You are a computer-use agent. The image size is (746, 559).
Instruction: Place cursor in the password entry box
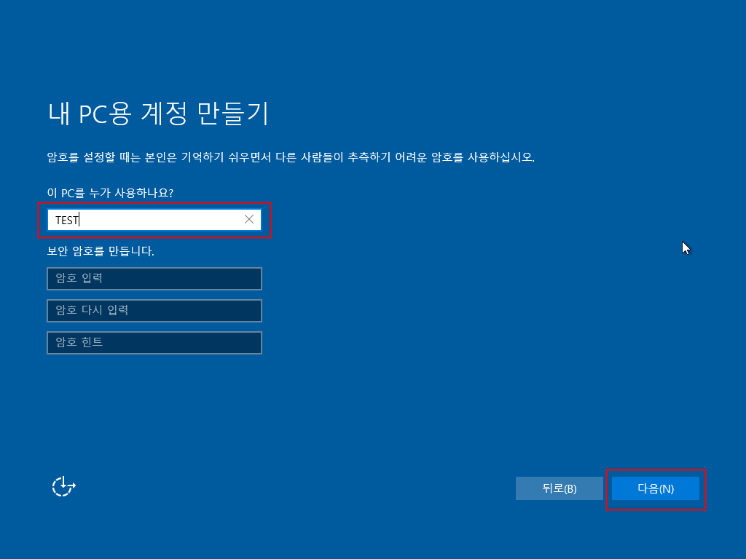click(x=154, y=279)
